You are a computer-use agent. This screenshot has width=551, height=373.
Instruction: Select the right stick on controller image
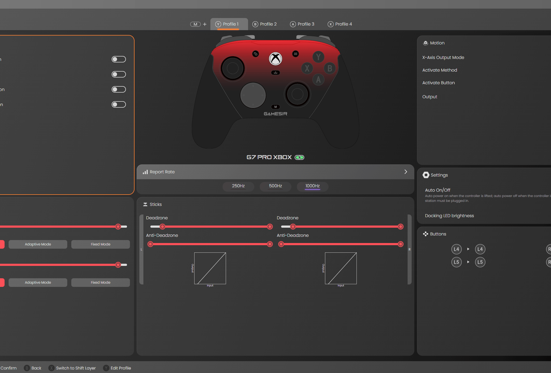(297, 94)
